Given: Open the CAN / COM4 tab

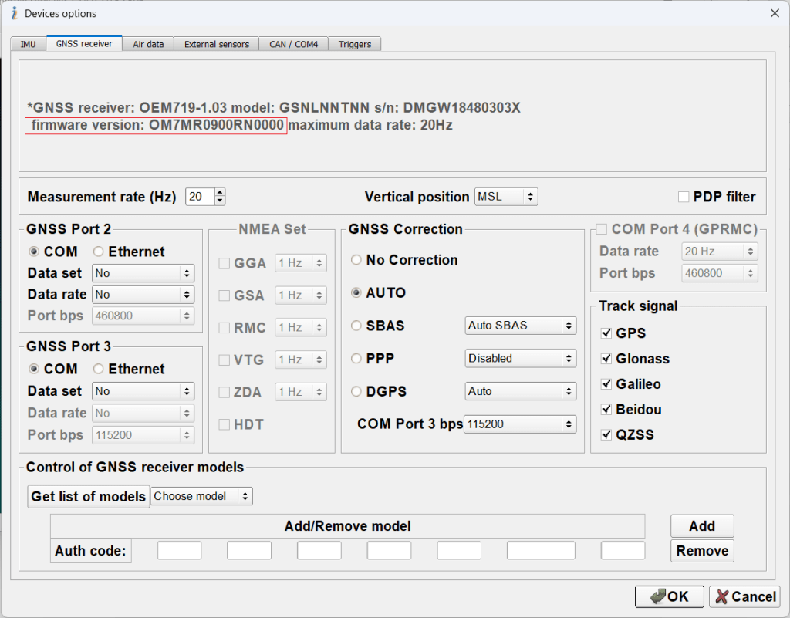Looking at the screenshot, I should coord(293,44).
